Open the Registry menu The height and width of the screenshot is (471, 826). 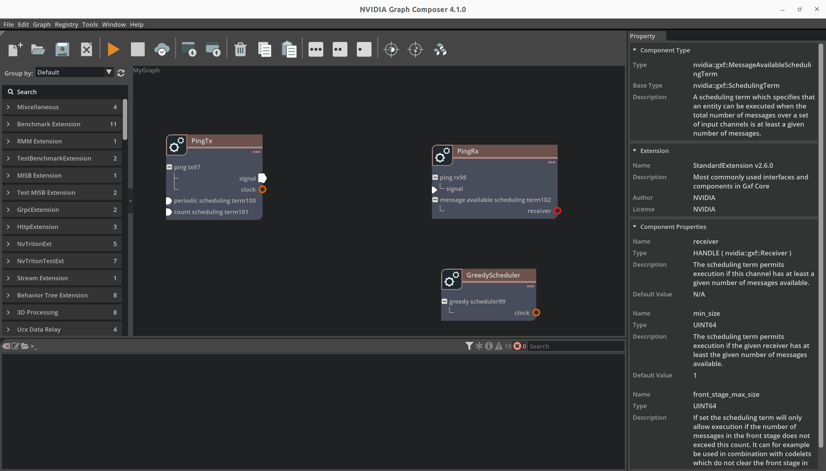click(x=66, y=25)
